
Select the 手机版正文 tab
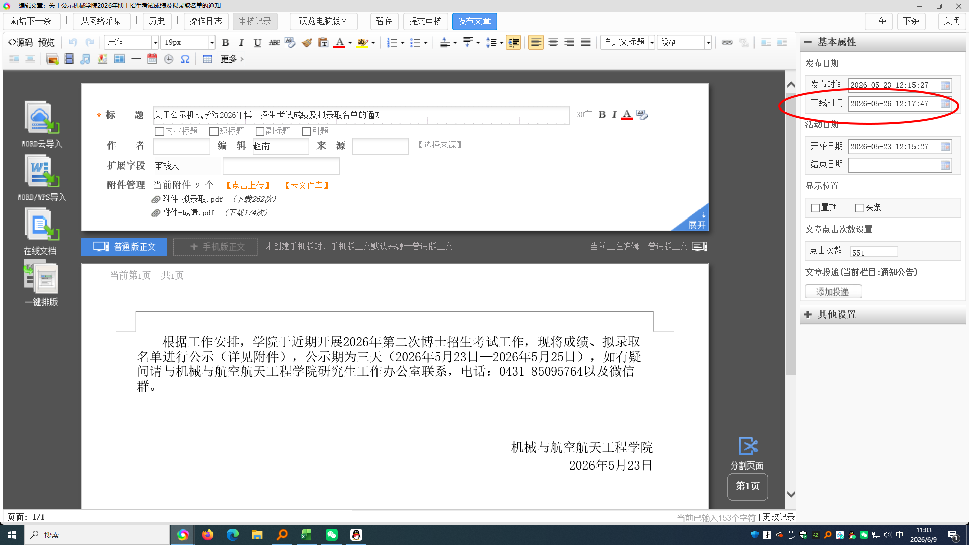[x=216, y=247]
